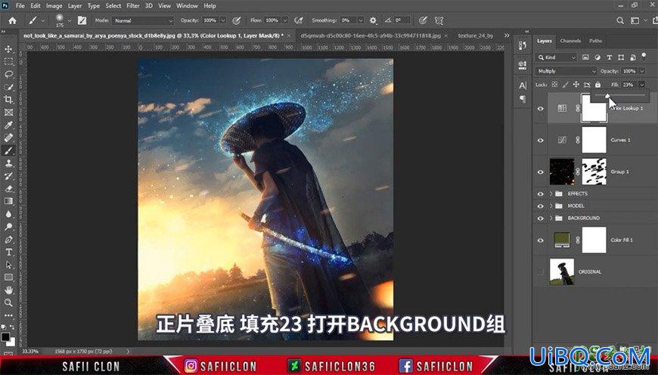The image size is (658, 375).
Task: Open the smoothing options gear
Action: [x=373, y=20]
